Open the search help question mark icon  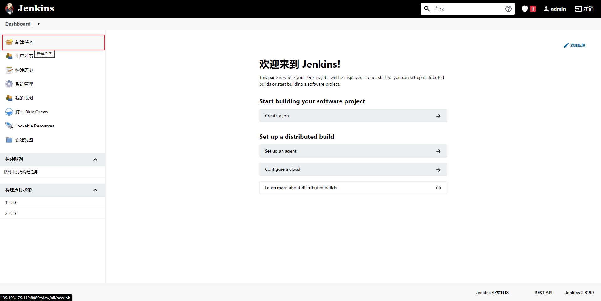click(509, 9)
